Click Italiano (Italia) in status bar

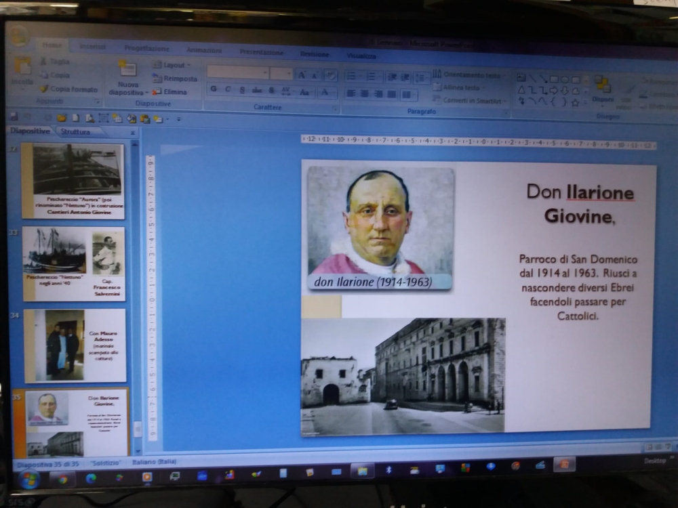pos(155,461)
